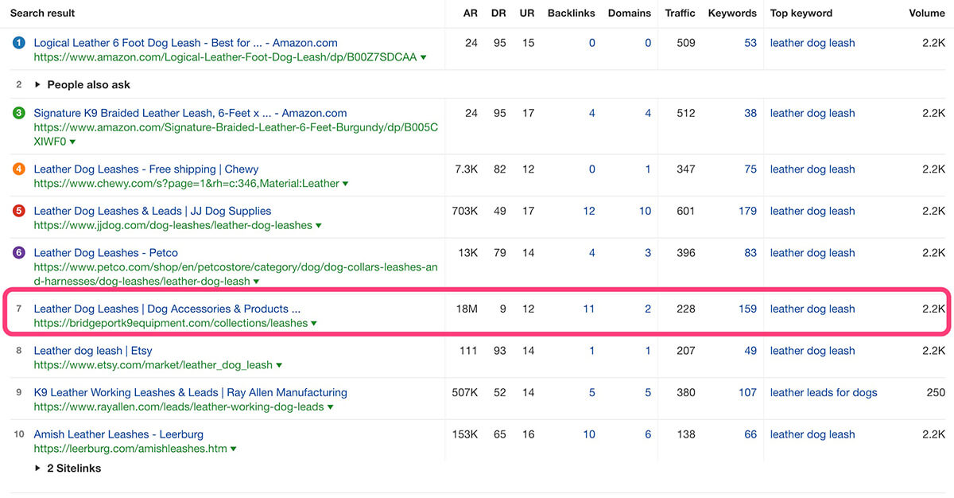Open Leather Dog Leashes Dog Accessories & Products title
Screen dimensions: 954x498
[x=167, y=309]
